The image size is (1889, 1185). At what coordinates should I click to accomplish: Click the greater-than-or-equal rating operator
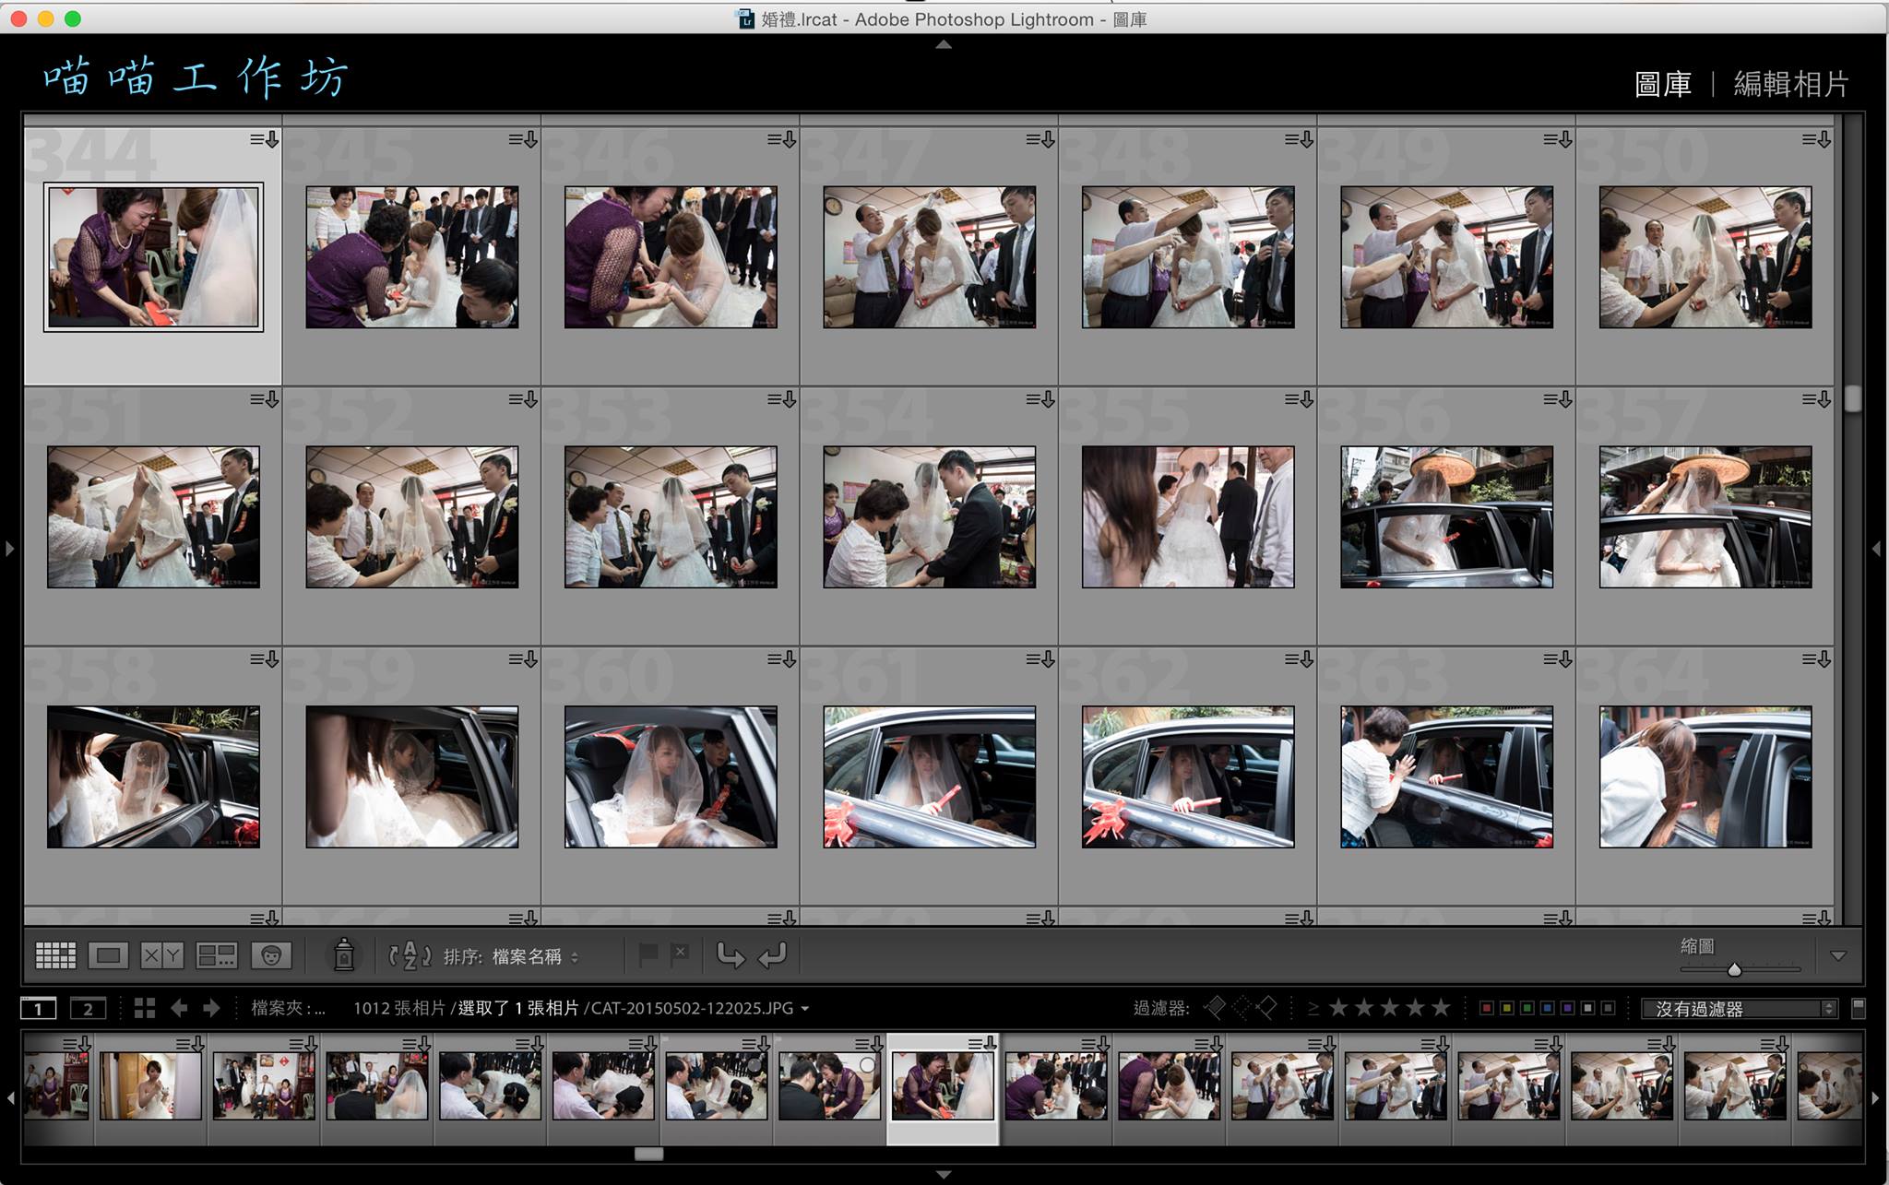coord(1313,1008)
